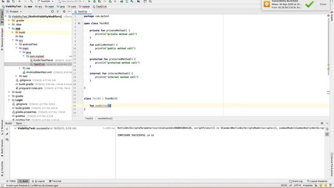This screenshot has height=188, width=334.
Task: Select proguard-rules.pro file
Action: (x=30, y=88)
